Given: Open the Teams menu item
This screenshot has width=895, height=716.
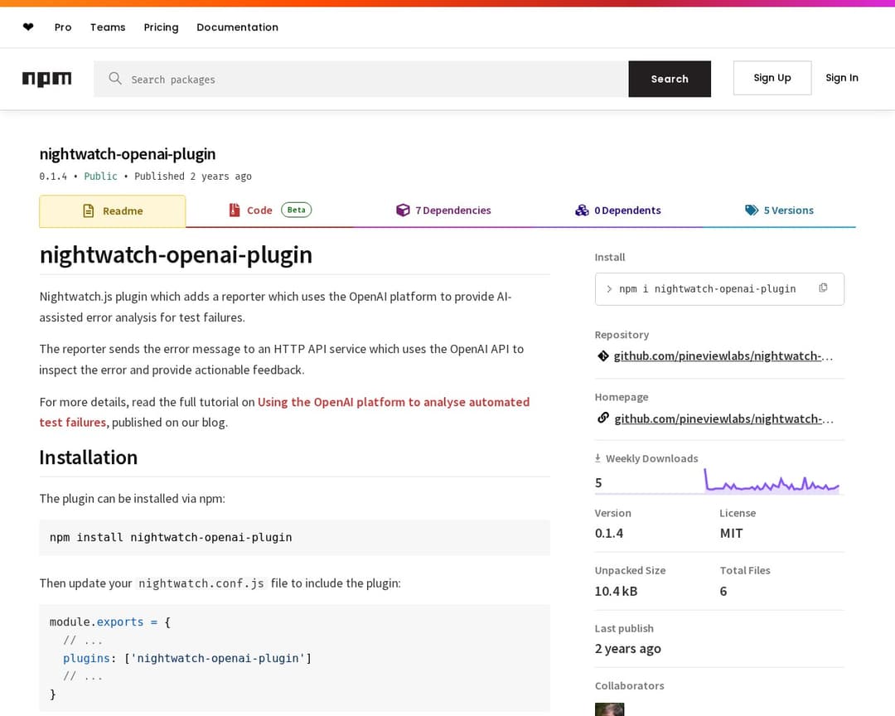Looking at the screenshot, I should point(108,27).
